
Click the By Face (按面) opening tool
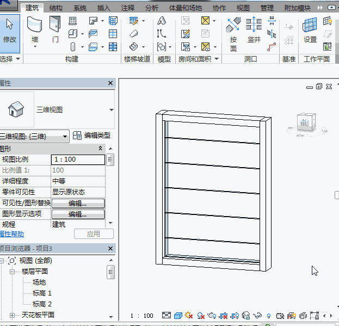click(233, 32)
